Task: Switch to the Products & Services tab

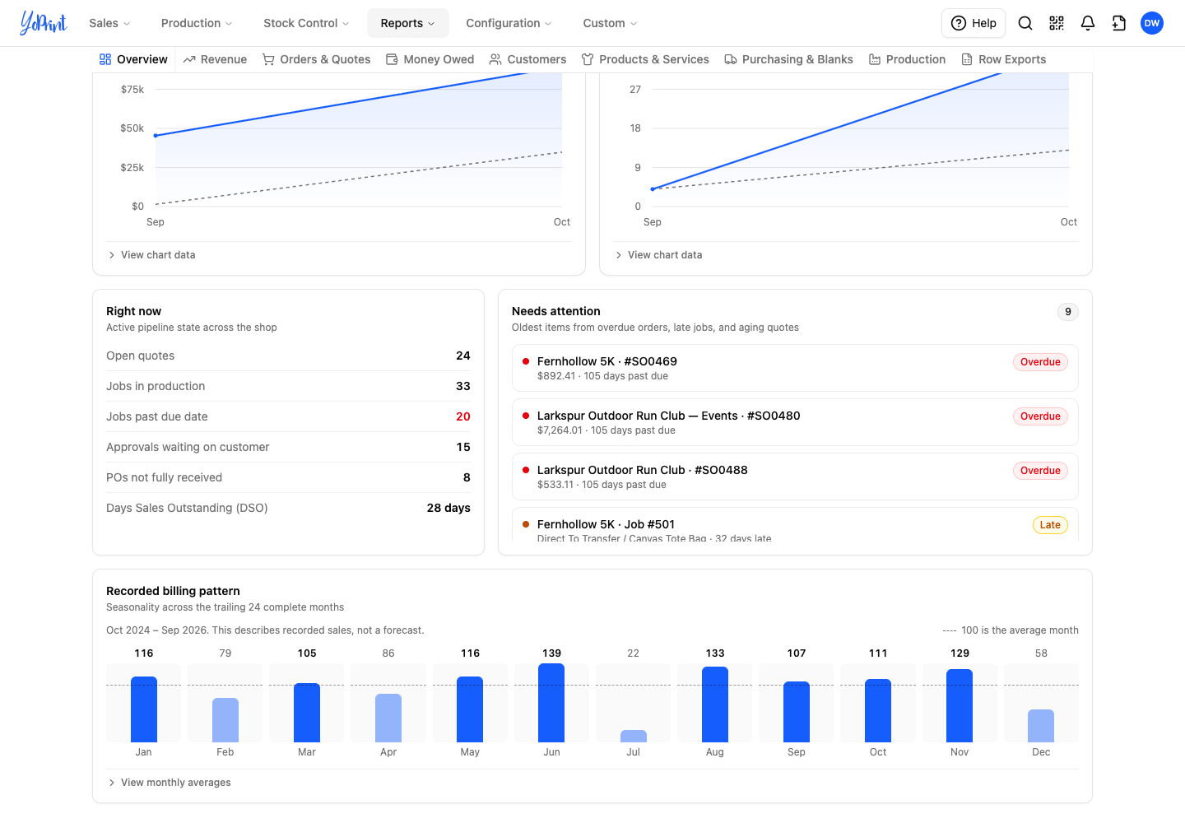Action: click(645, 59)
